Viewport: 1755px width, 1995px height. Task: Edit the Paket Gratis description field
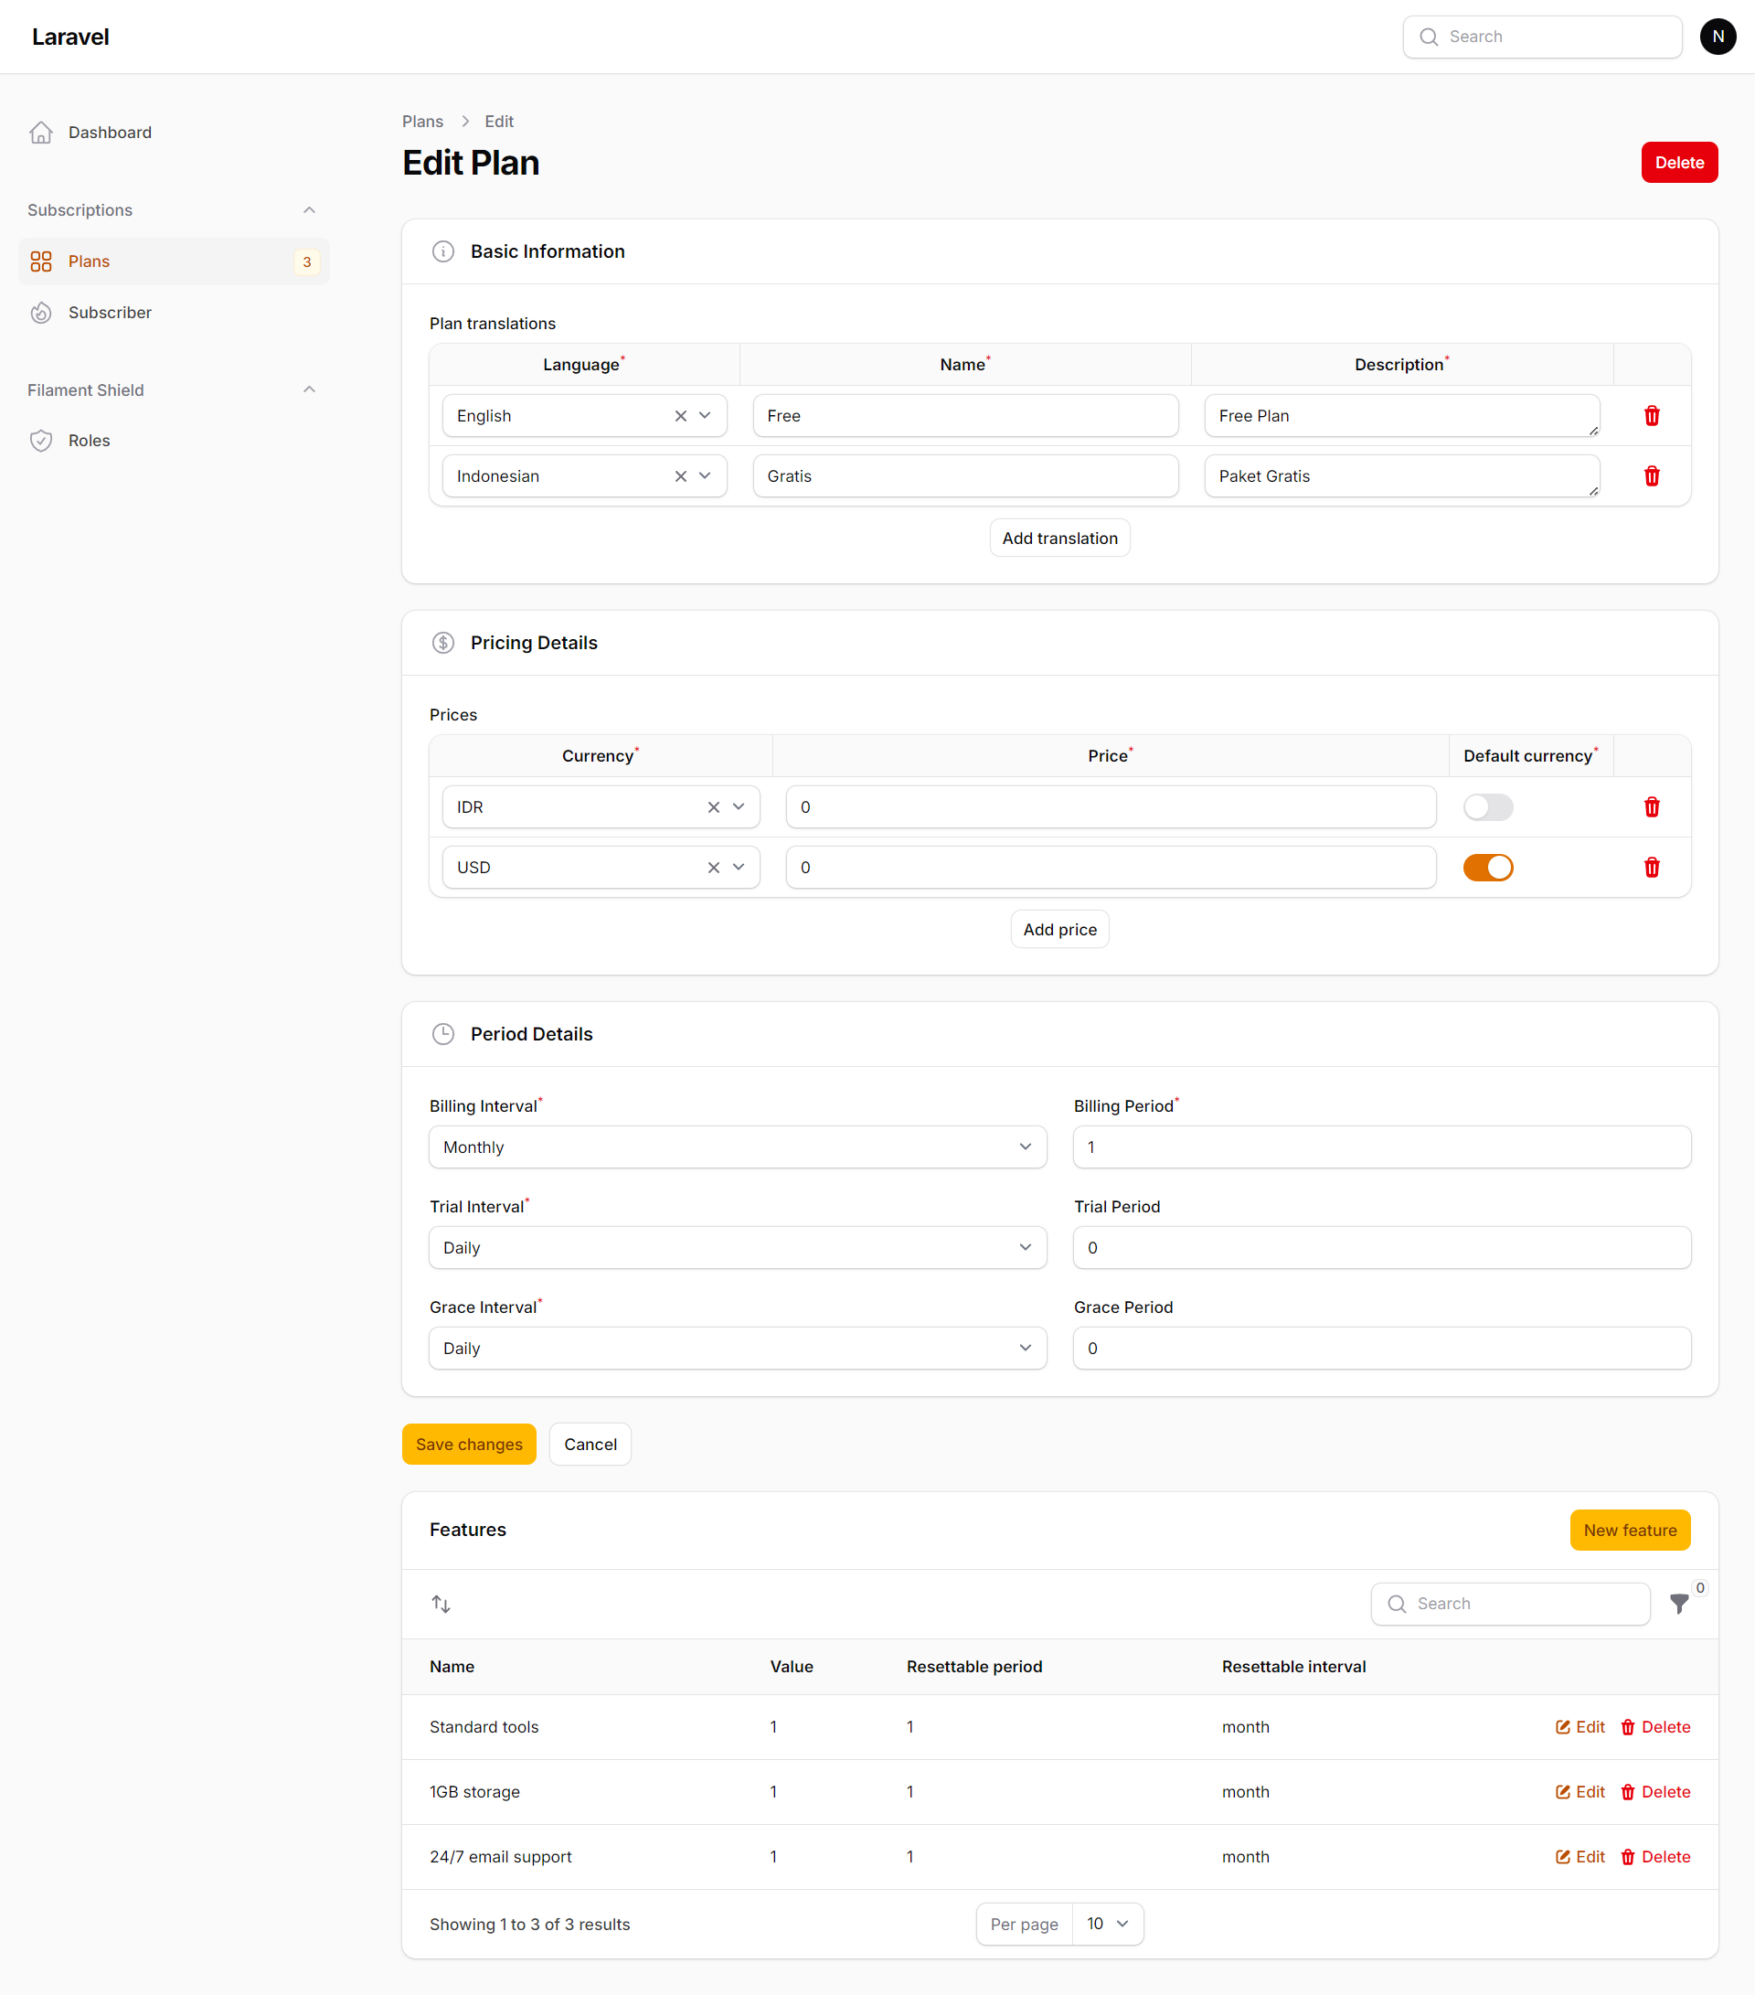tap(1402, 476)
